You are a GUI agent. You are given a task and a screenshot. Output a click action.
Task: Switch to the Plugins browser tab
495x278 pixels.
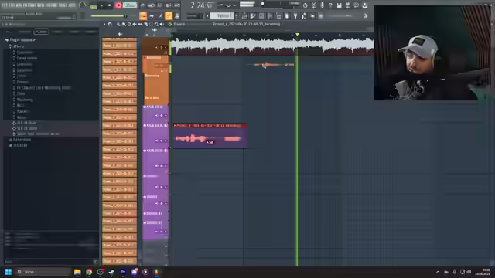pyautogui.click(x=41, y=32)
